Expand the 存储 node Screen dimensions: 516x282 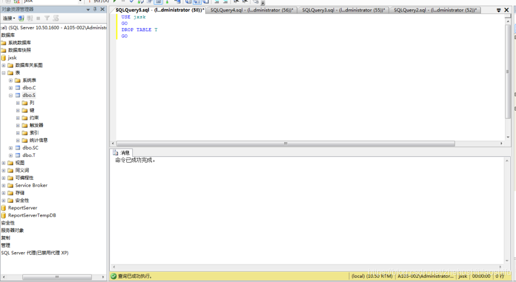click(x=4, y=193)
